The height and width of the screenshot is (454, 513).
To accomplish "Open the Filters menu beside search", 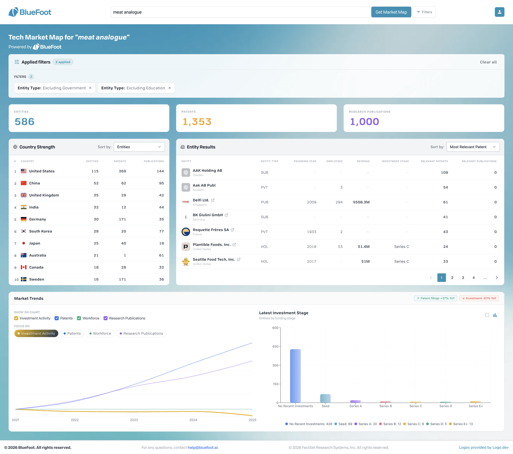I will pos(424,12).
